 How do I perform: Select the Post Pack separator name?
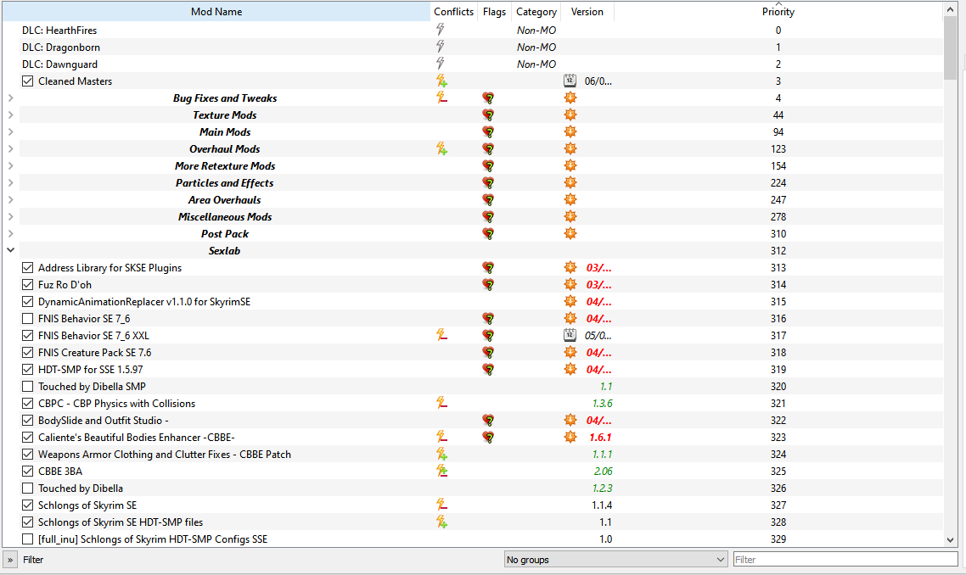click(225, 233)
